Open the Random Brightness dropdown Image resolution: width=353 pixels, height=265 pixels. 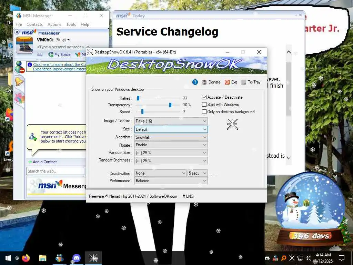coord(171,161)
